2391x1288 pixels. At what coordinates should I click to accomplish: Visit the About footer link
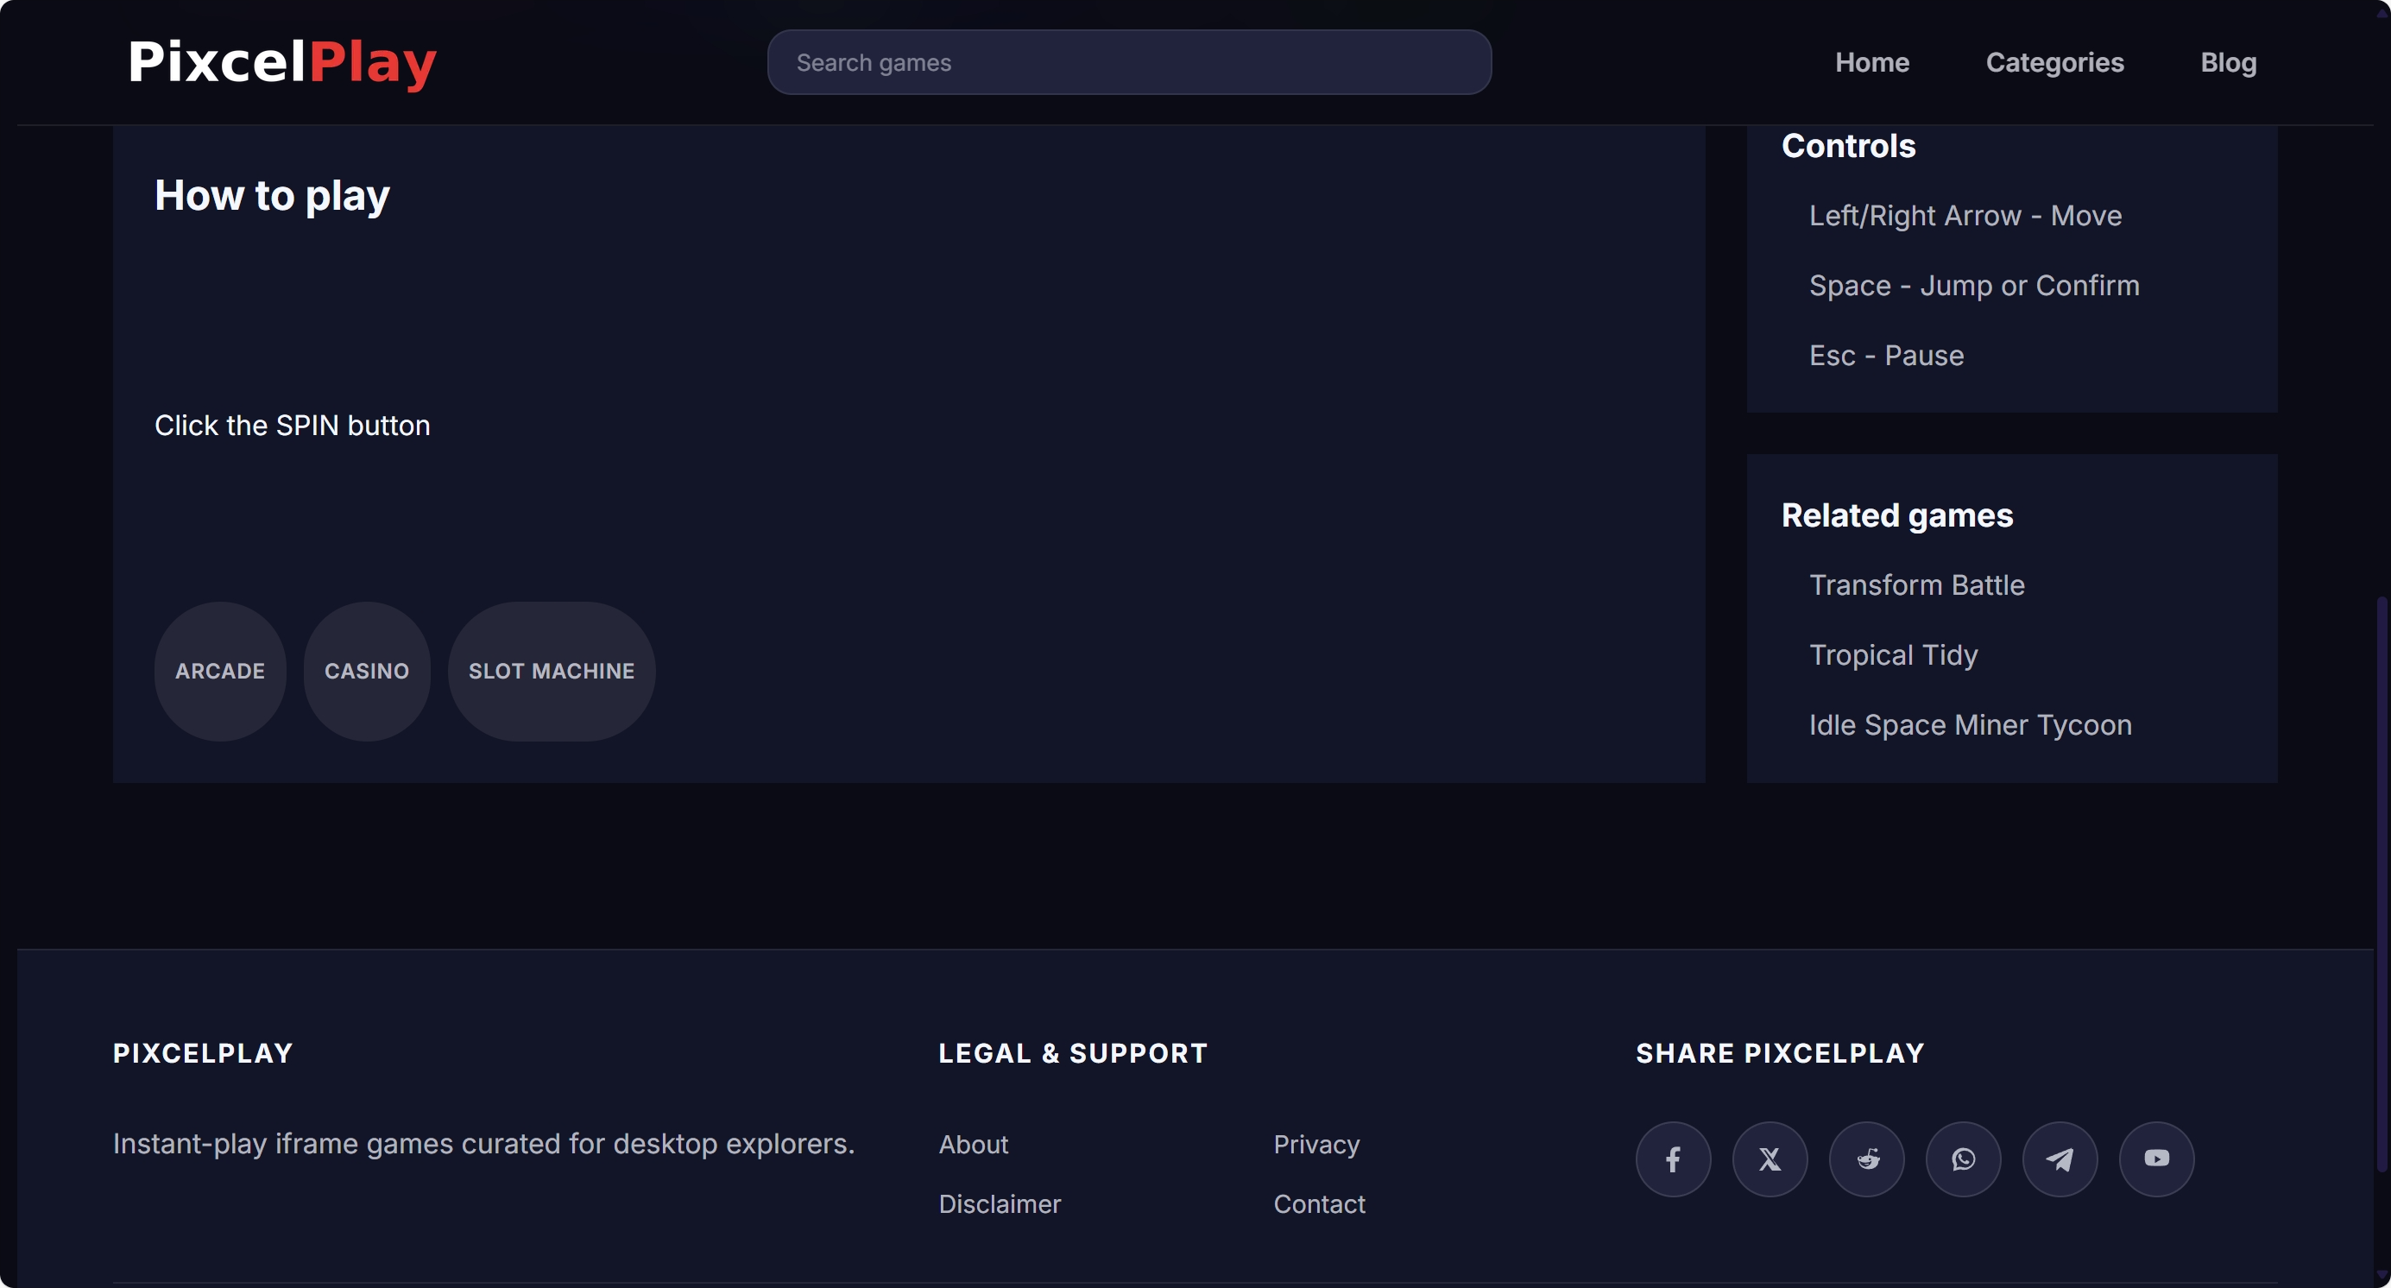tap(973, 1144)
